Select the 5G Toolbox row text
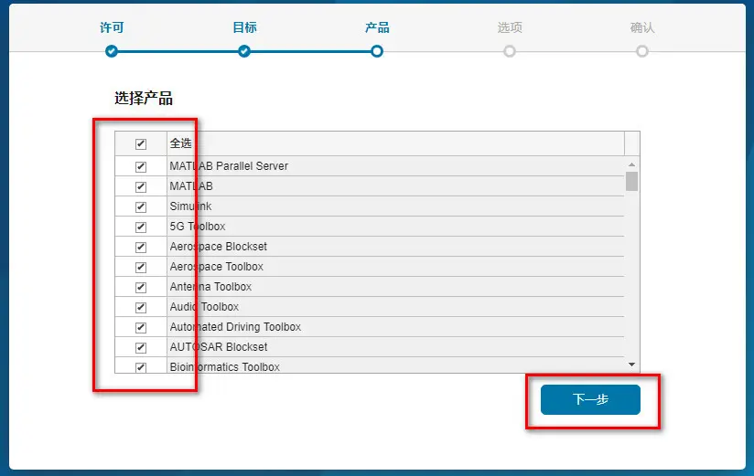Viewport: 754px width, 476px height. 198,227
